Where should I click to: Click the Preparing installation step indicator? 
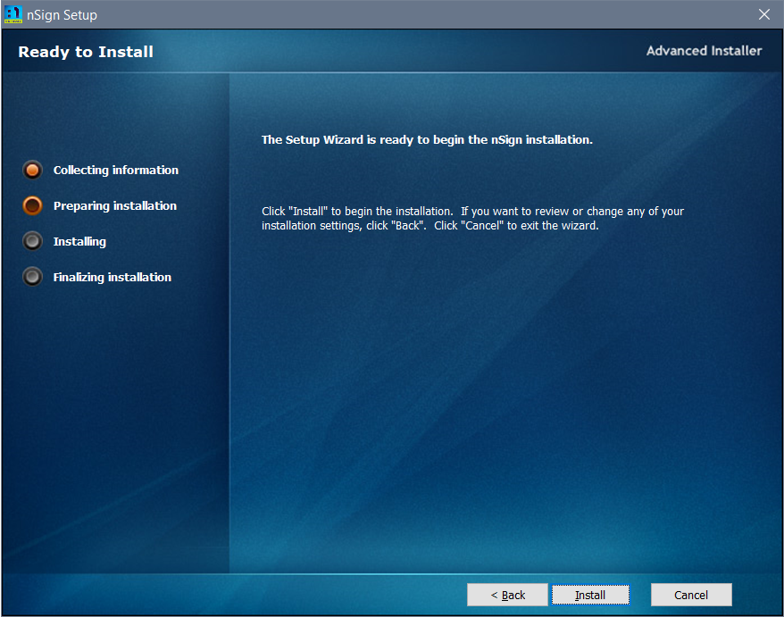click(x=32, y=205)
